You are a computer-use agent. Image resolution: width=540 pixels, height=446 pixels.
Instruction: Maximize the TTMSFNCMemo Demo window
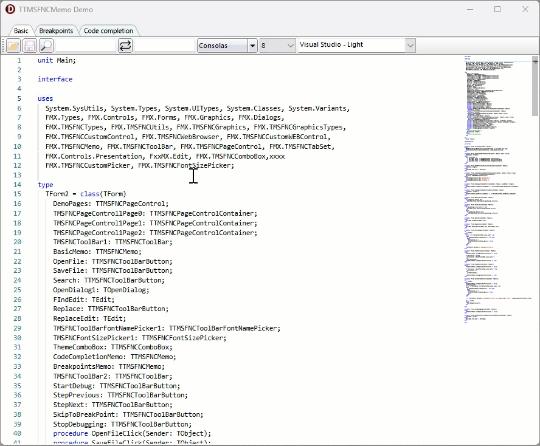[x=497, y=10]
